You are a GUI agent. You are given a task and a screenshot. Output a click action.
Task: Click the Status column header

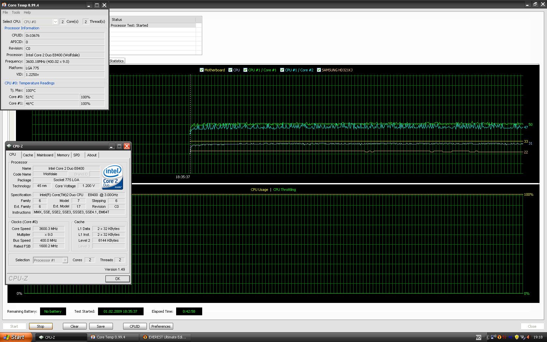[x=153, y=20]
